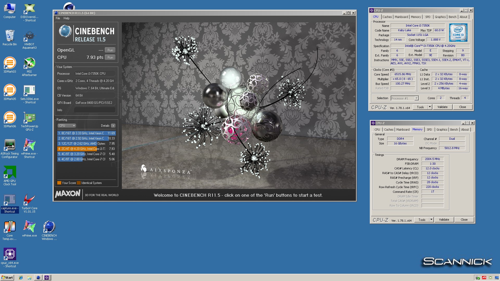Open Help menu in Cinebench
The height and width of the screenshot is (281, 500).
pyautogui.click(x=66, y=18)
